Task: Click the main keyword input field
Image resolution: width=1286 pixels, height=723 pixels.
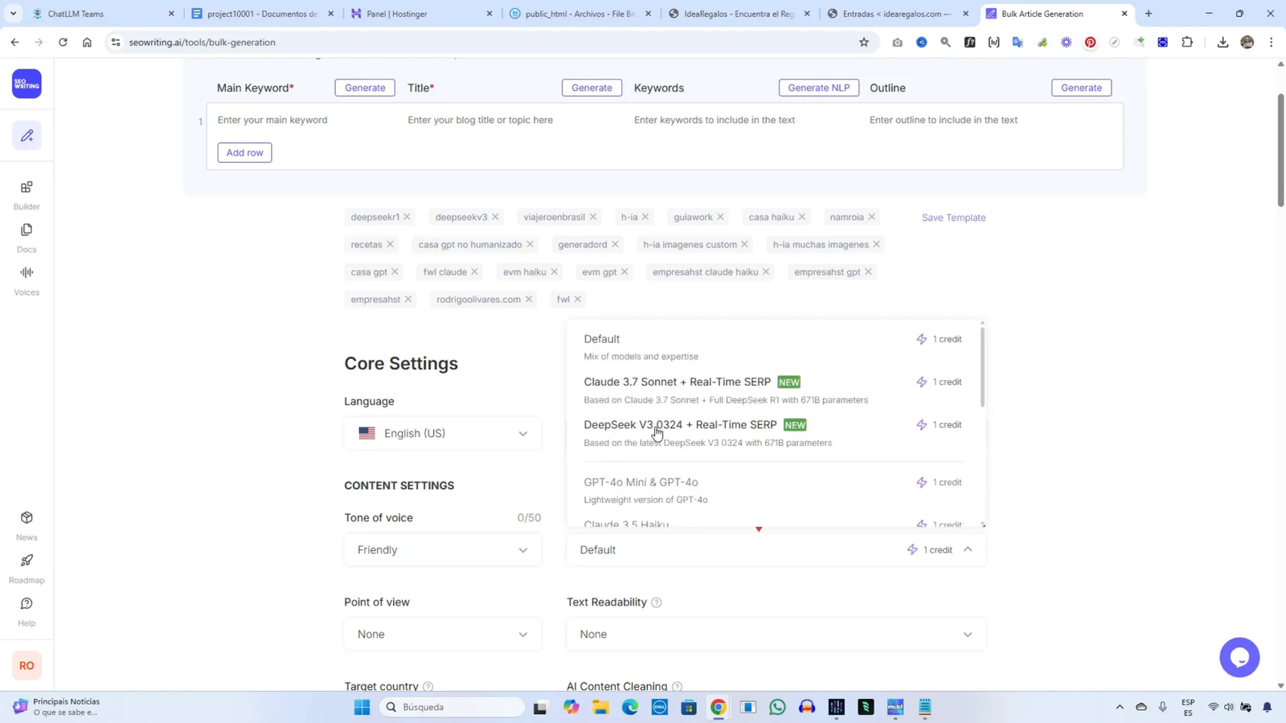Action: [297, 120]
